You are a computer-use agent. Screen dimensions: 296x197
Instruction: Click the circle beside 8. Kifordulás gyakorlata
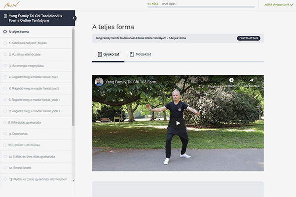point(5,122)
